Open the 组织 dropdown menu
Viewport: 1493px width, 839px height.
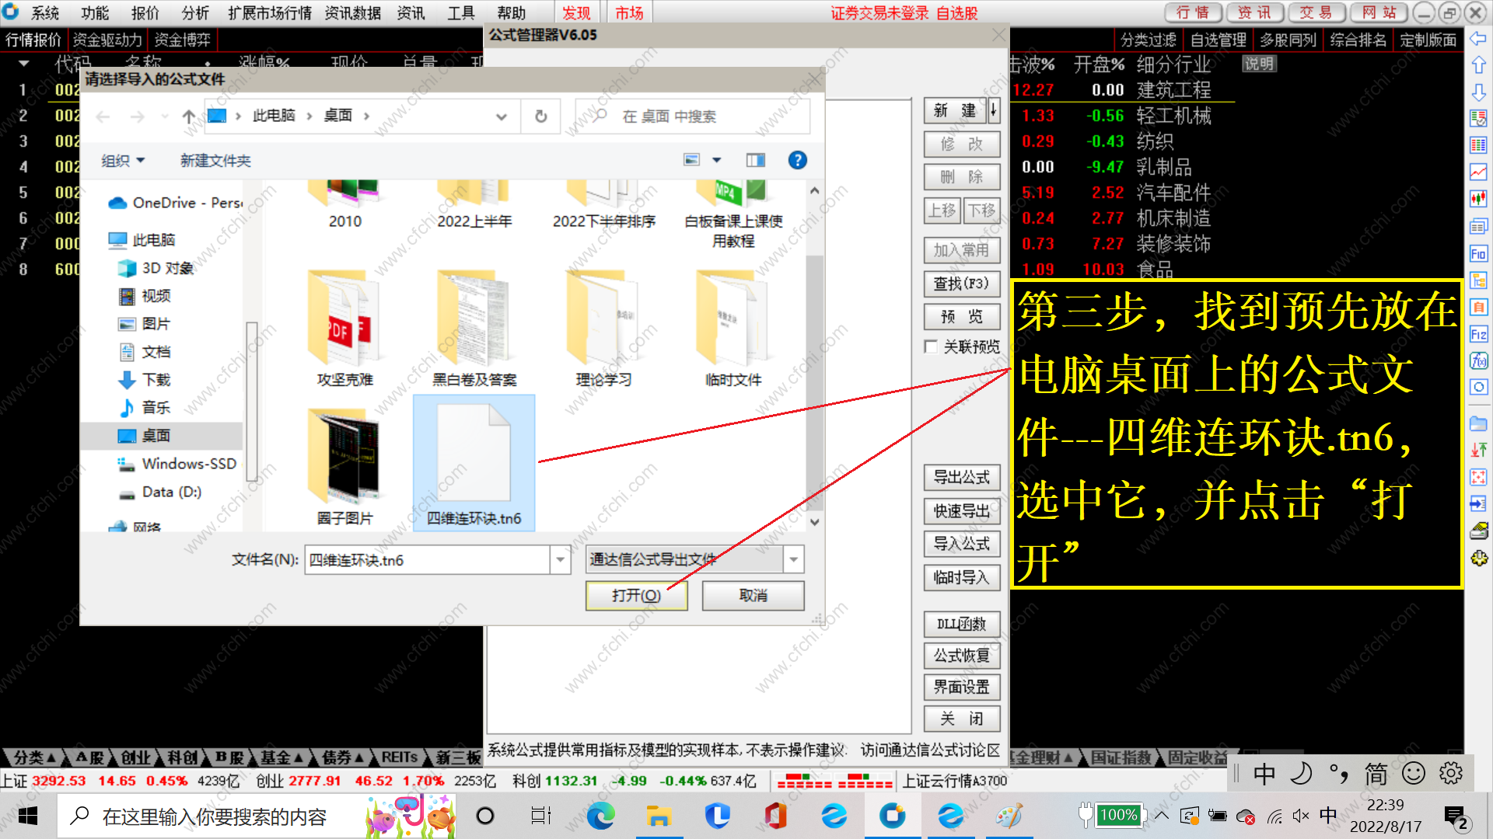[x=123, y=161]
